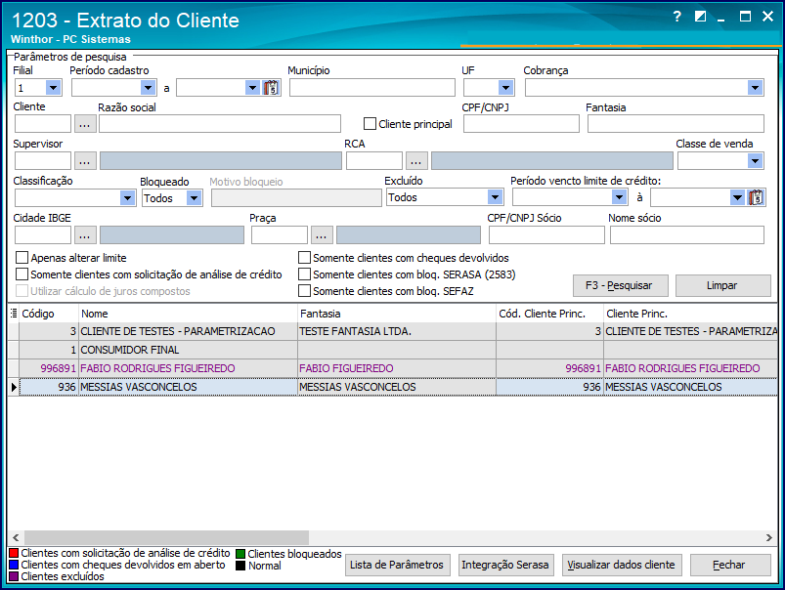The width and height of the screenshot is (785, 590).
Task: Open grid column options icon beside Código
Action: pyautogui.click(x=14, y=314)
